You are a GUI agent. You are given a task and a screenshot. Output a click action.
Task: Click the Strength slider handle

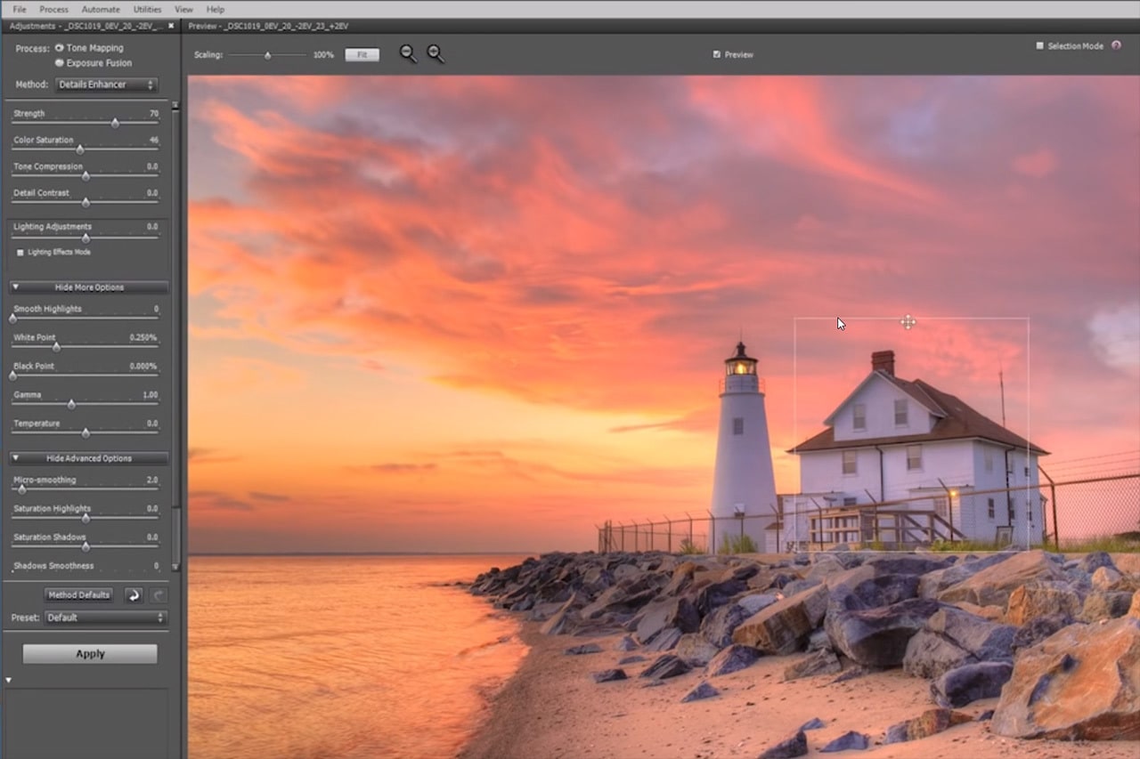[x=115, y=124]
